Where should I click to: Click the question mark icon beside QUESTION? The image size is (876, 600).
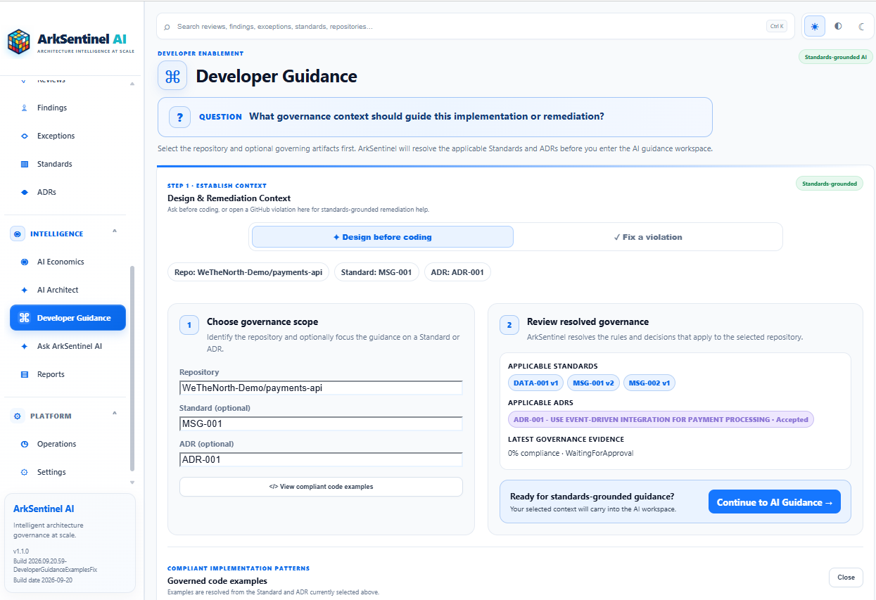click(x=179, y=117)
